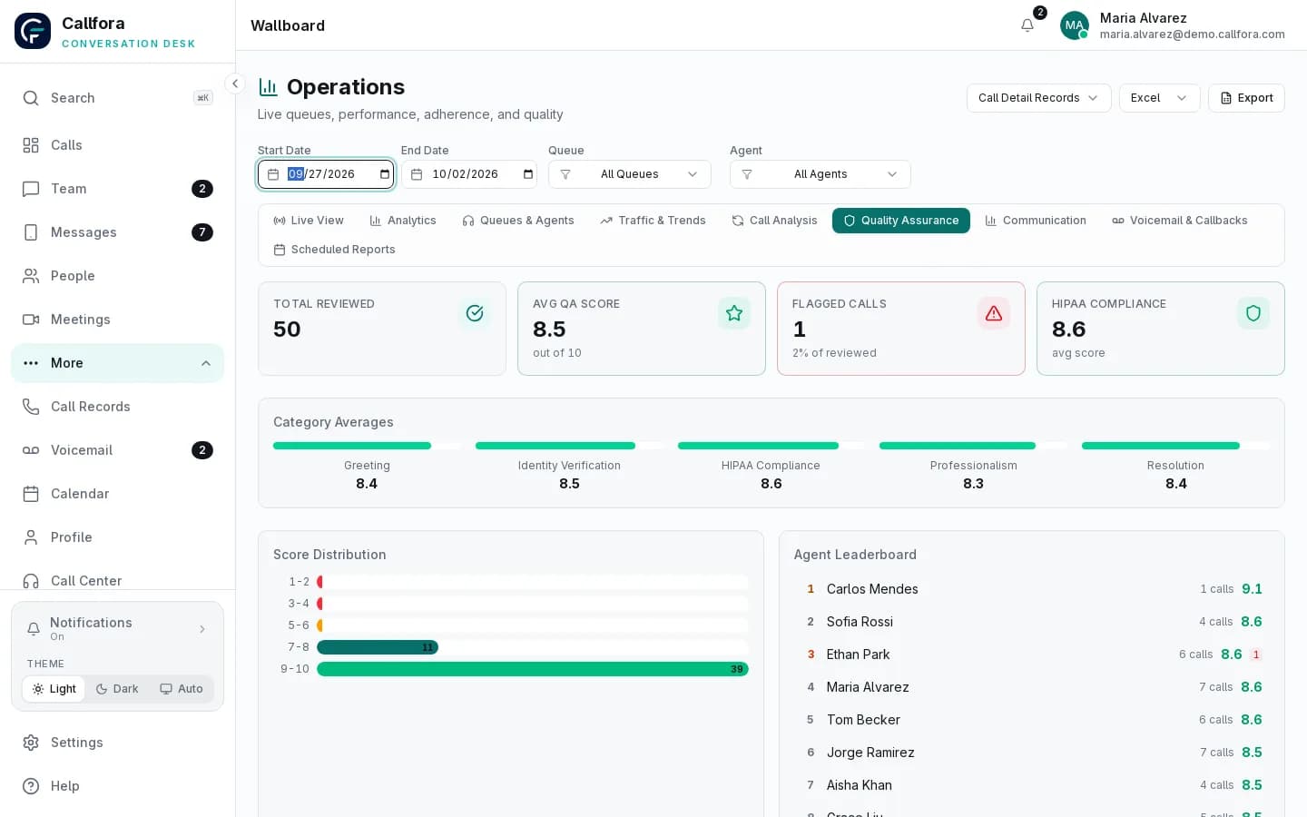This screenshot has width=1307, height=817.
Task: Click the 9-10 score distribution bar
Action: 533,669
